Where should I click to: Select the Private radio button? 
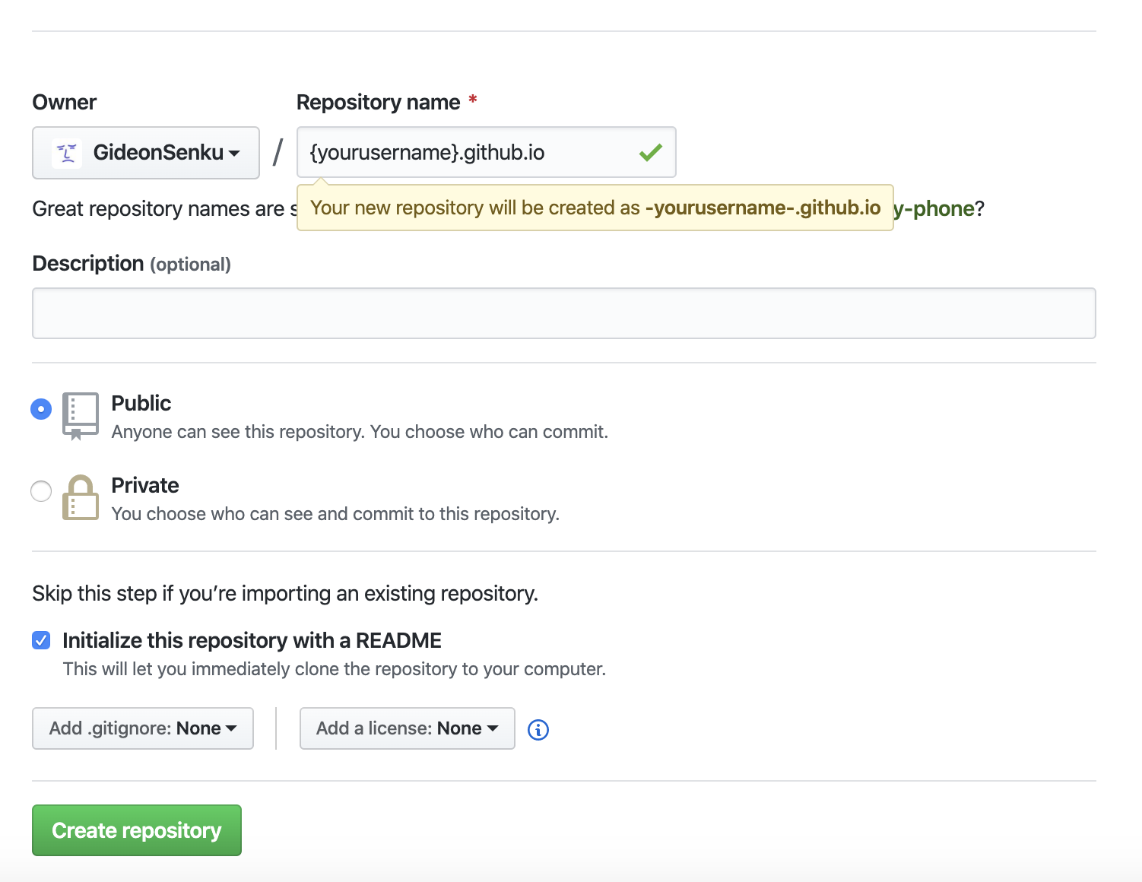[x=41, y=491]
